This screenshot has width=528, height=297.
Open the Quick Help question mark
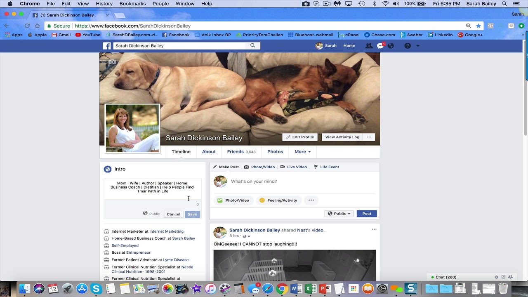(408, 46)
